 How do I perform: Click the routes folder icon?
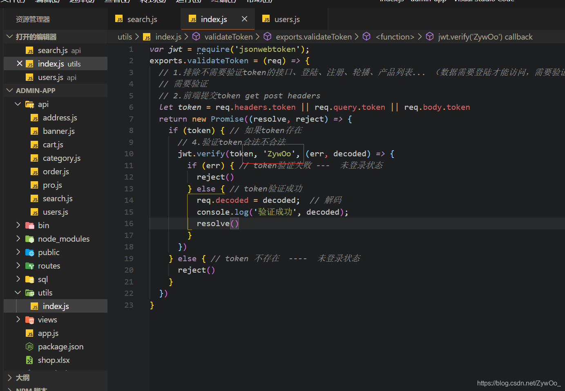pyautogui.click(x=29, y=266)
